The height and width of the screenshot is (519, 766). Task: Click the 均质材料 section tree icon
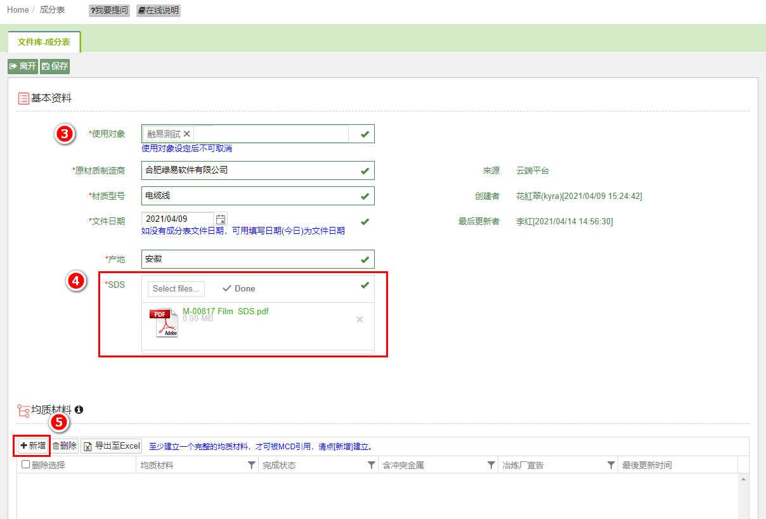(x=23, y=411)
